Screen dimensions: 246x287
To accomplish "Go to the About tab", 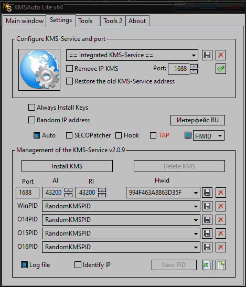I will click(137, 21).
